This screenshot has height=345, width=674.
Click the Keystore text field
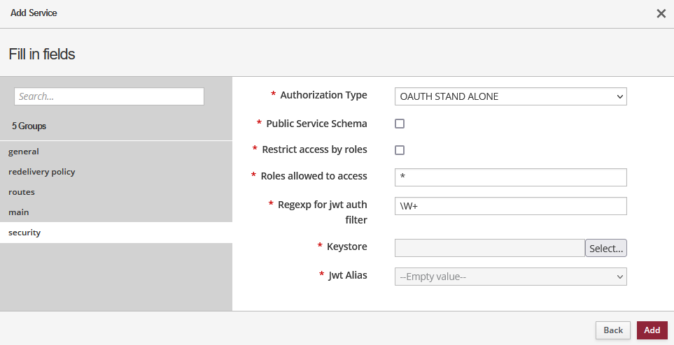tap(489, 248)
